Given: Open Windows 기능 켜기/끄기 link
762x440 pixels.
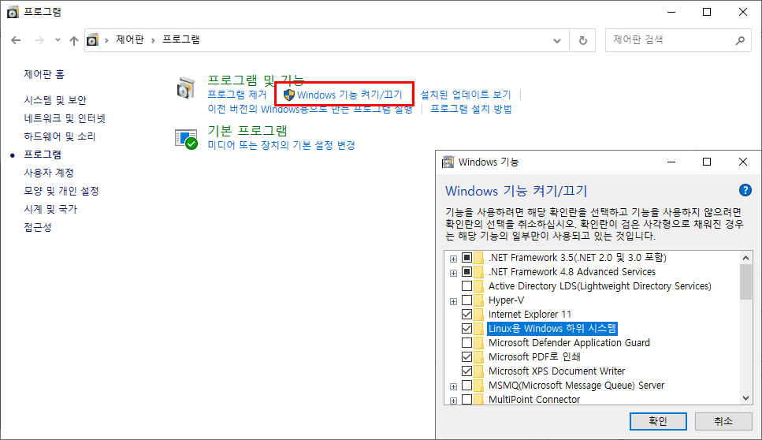Looking at the screenshot, I should click(350, 95).
